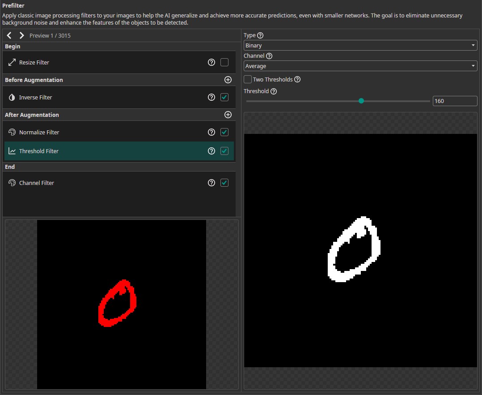Open help for Threshold Filter

pyautogui.click(x=211, y=151)
